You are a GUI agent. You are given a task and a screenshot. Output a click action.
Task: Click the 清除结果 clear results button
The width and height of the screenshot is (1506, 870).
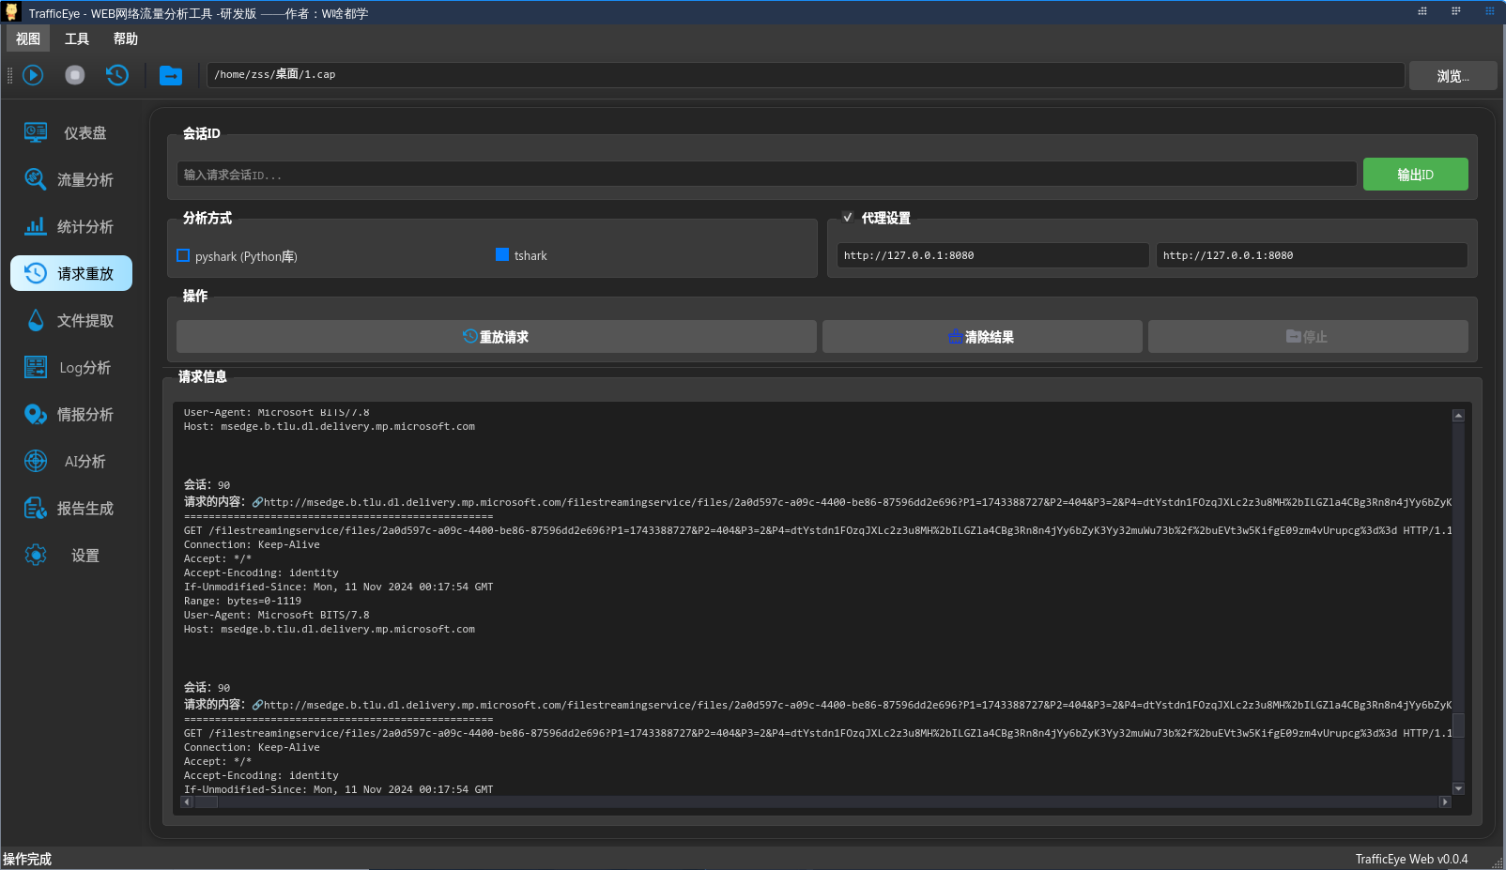point(982,336)
